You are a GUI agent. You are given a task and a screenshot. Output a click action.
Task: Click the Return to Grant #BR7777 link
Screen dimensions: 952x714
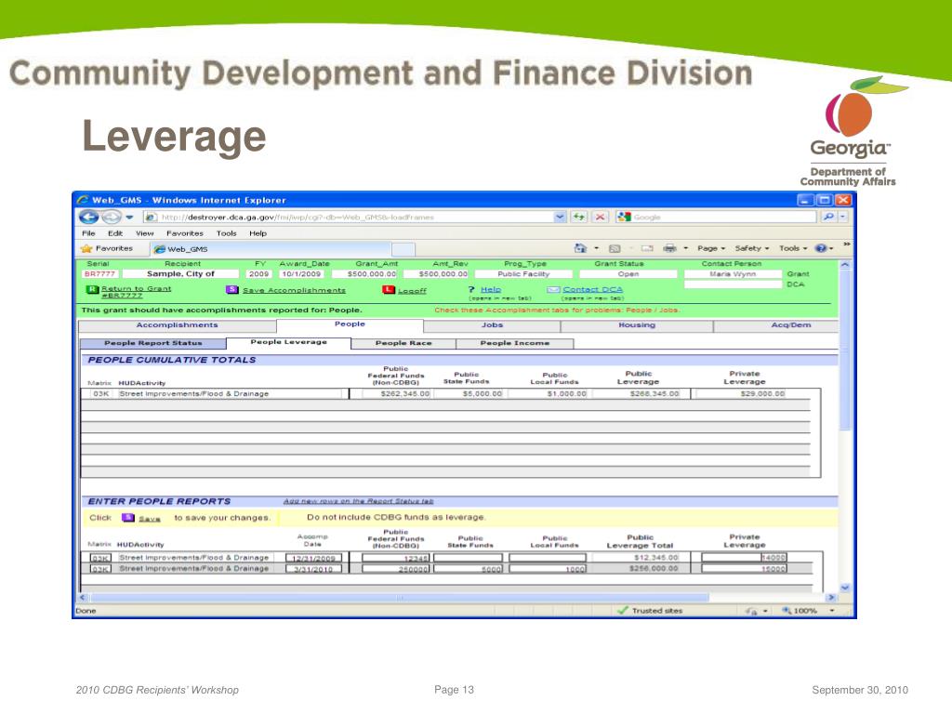tap(136, 292)
